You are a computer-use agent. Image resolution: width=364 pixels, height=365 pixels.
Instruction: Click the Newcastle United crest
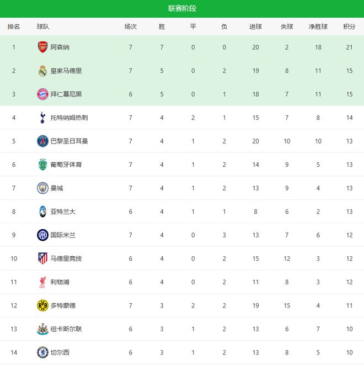[x=42, y=329]
